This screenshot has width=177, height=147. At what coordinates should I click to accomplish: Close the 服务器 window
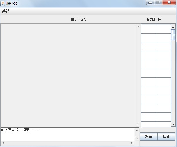pyautogui.click(x=169, y=2)
